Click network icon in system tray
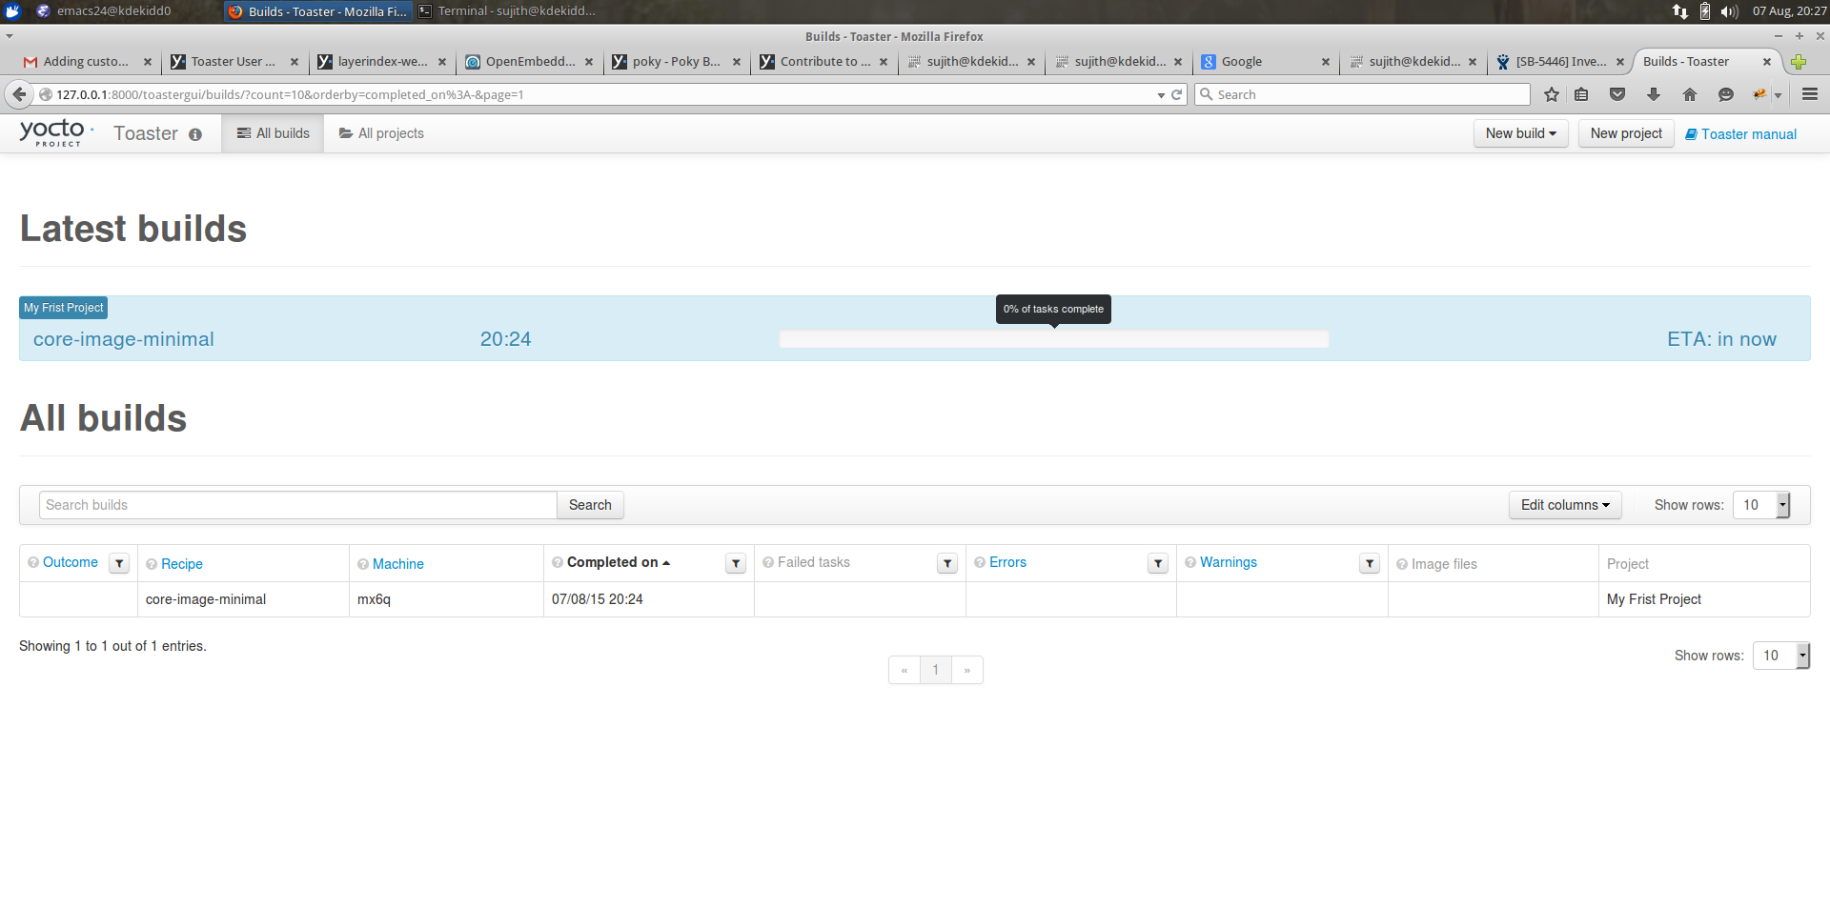Image resolution: width=1830 pixels, height=909 pixels. (1680, 11)
